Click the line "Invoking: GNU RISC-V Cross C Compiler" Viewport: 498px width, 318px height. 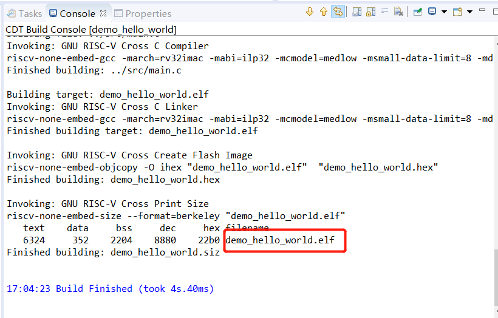pos(107,46)
